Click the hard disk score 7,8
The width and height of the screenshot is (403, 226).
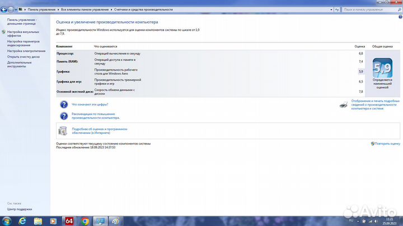pyautogui.click(x=361, y=92)
